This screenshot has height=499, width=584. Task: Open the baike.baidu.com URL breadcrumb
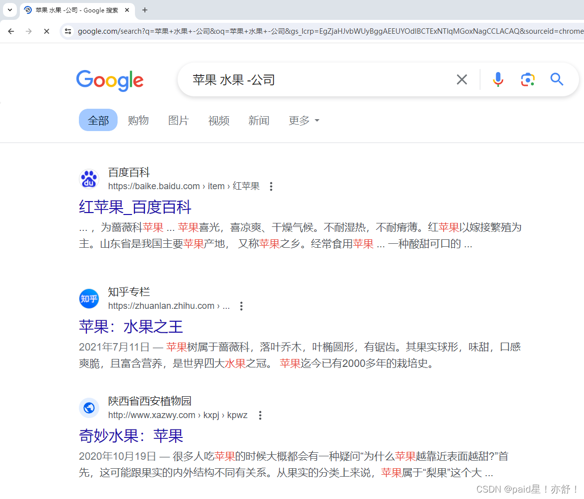point(184,186)
